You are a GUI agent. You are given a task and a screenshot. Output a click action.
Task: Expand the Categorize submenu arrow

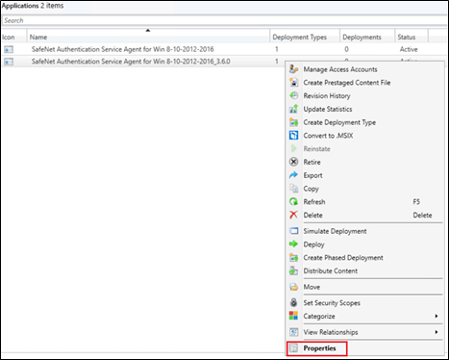pyautogui.click(x=437, y=316)
